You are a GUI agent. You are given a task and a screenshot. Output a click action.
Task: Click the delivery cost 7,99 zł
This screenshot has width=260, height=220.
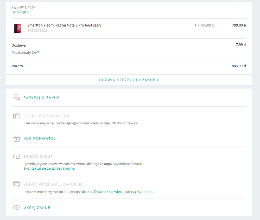coord(241,45)
